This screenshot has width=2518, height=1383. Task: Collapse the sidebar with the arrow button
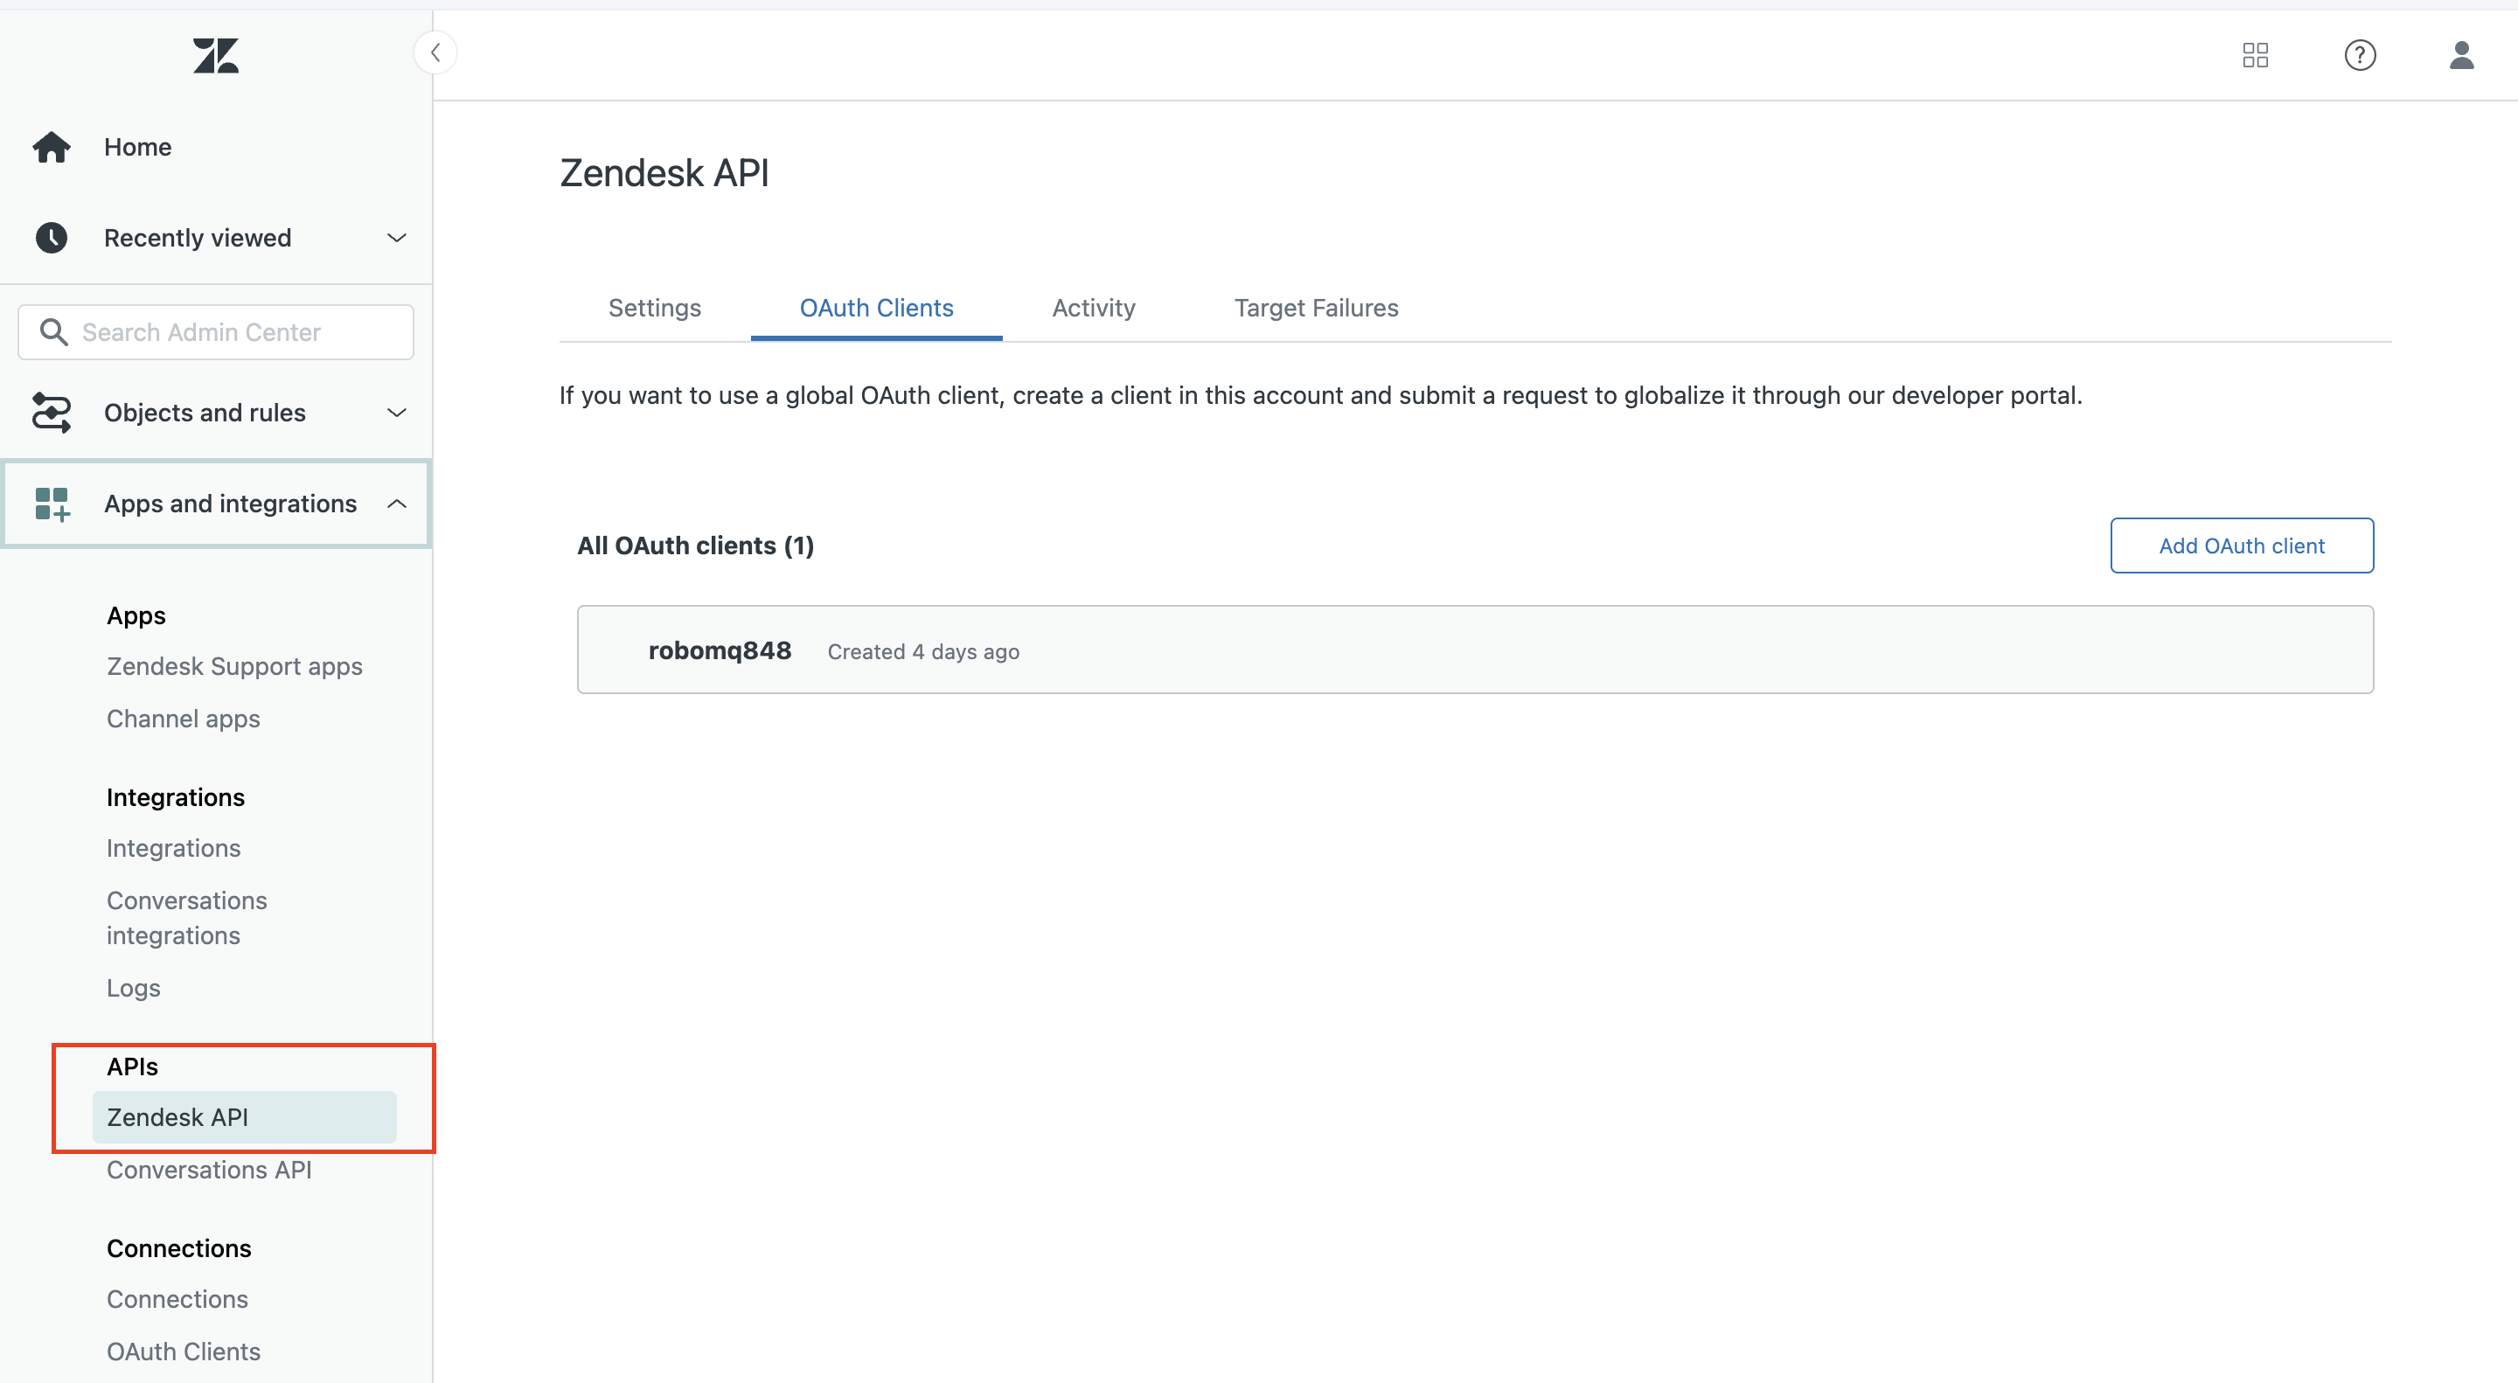click(436, 52)
